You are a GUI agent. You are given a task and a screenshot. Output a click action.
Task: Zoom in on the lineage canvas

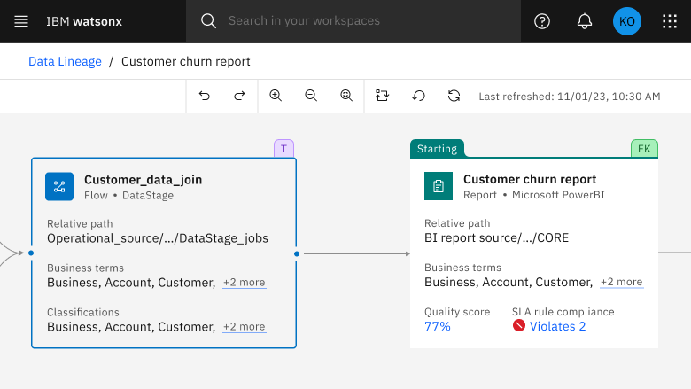(x=276, y=96)
